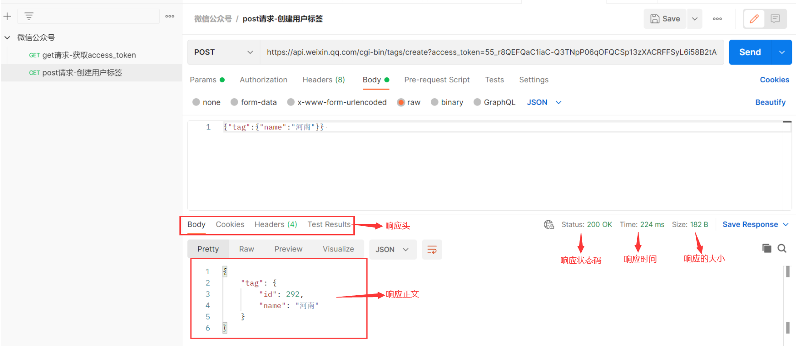The width and height of the screenshot is (796, 346).
Task: Copy the response body to clipboard
Action: click(x=767, y=248)
